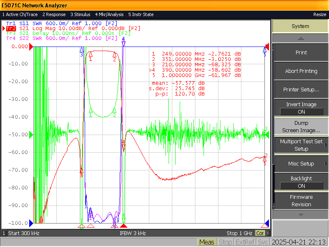Click the softkey menu scroll-up arrow

300,38
